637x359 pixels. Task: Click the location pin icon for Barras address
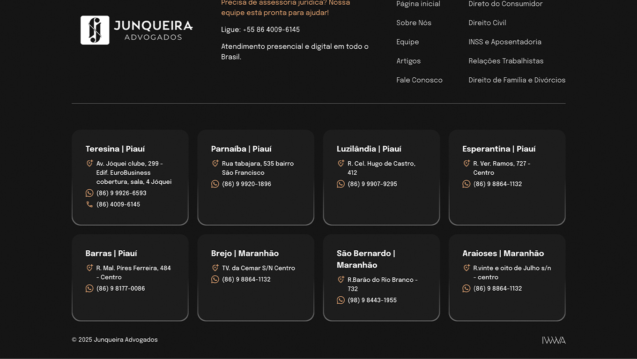pyautogui.click(x=89, y=268)
